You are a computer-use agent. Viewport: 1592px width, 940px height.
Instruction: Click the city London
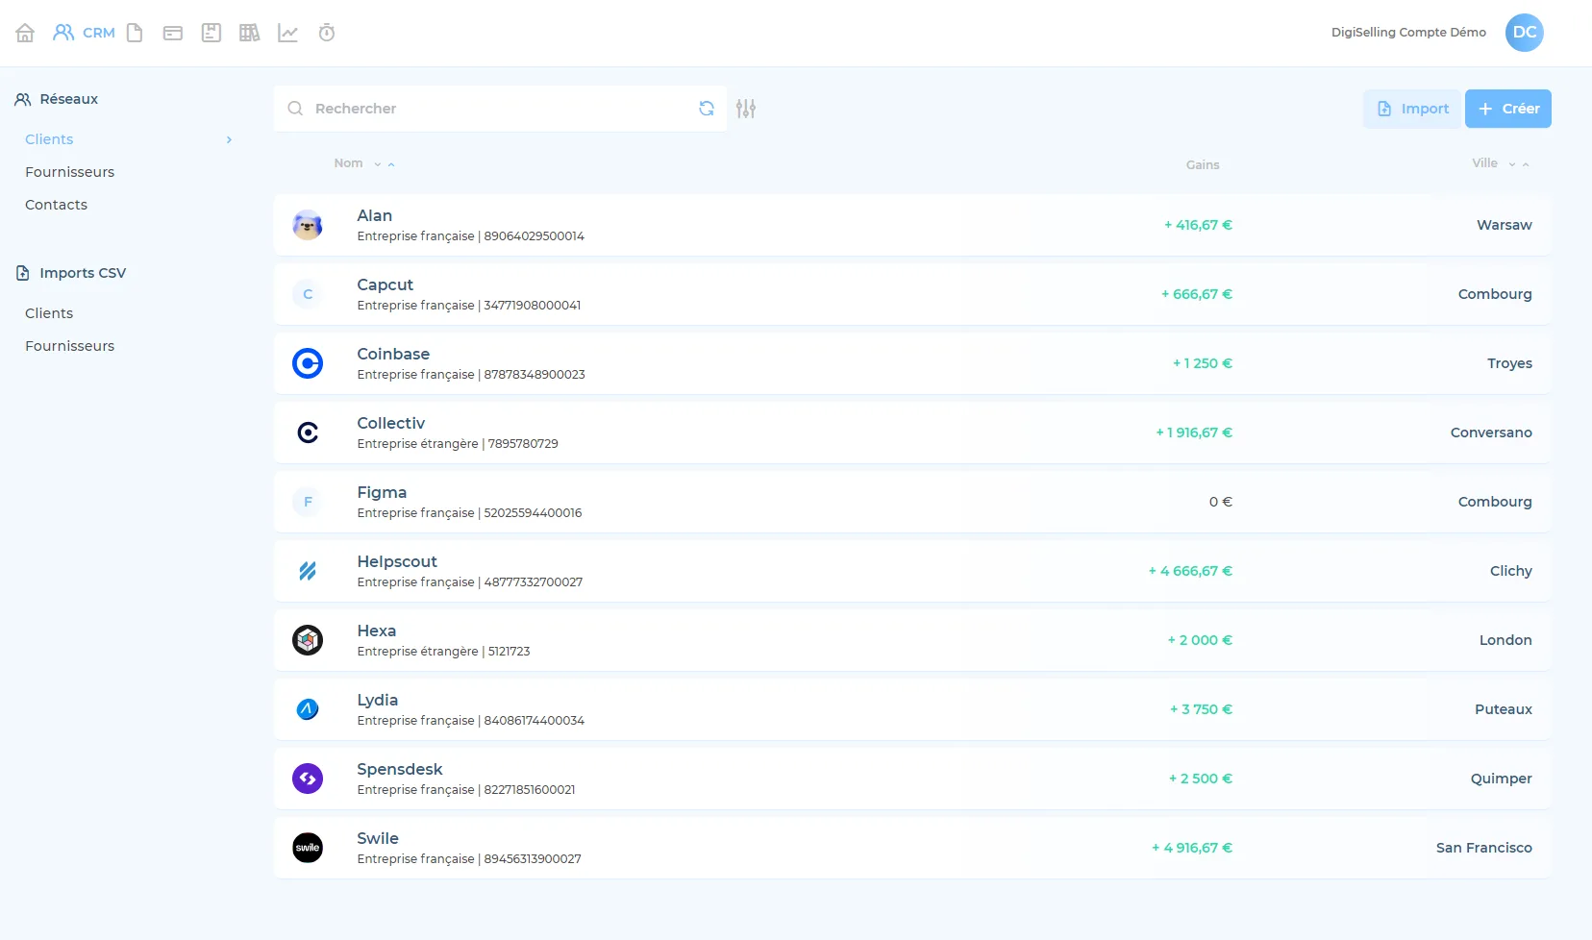(1505, 640)
